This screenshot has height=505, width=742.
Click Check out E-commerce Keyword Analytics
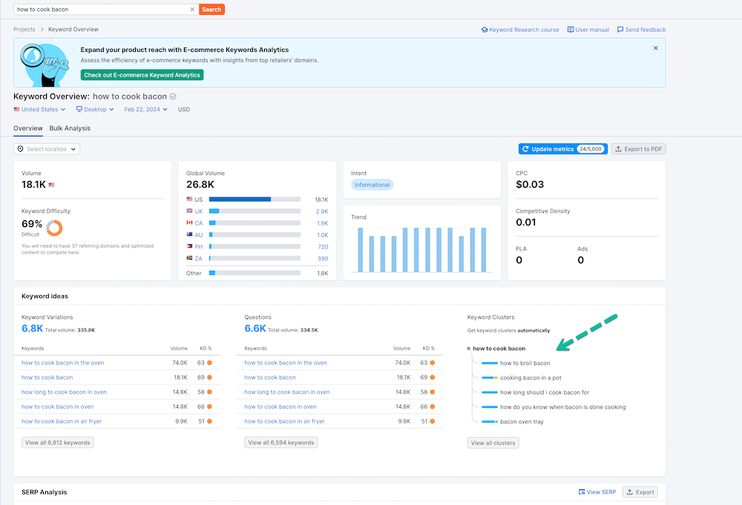[142, 75]
